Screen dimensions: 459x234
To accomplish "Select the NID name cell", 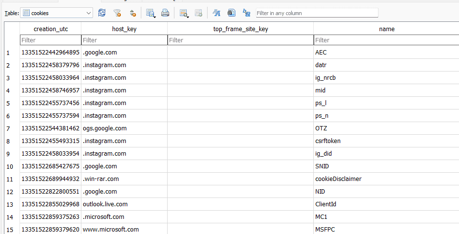I will tap(386, 192).
